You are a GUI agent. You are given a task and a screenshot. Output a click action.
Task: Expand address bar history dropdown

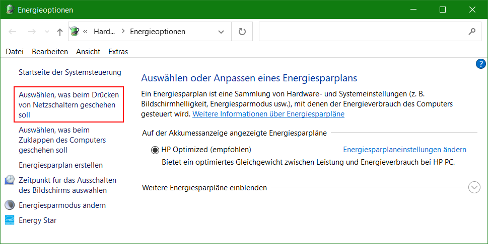click(221, 32)
